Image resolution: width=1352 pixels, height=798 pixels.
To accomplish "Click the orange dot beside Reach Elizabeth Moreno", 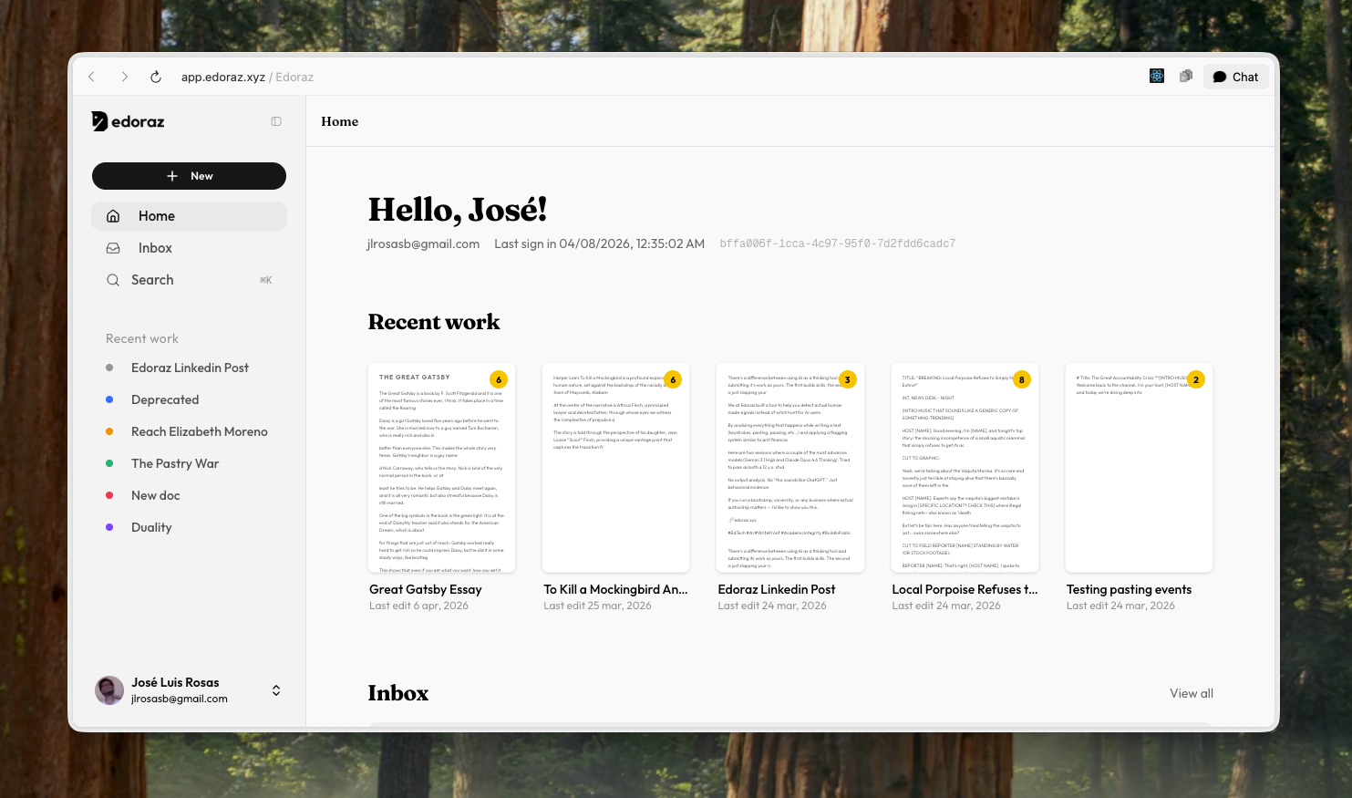I will pyautogui.click(x=109, y=431).
